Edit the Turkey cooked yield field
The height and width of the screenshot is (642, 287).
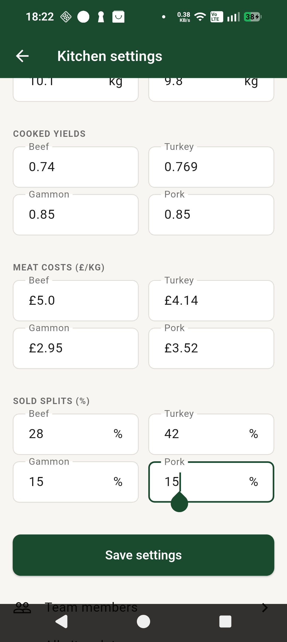click(211, 167)
